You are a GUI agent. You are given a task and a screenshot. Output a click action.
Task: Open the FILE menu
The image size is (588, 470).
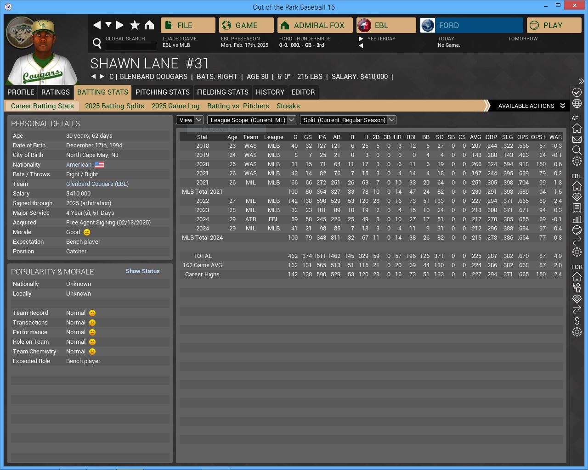188,25
